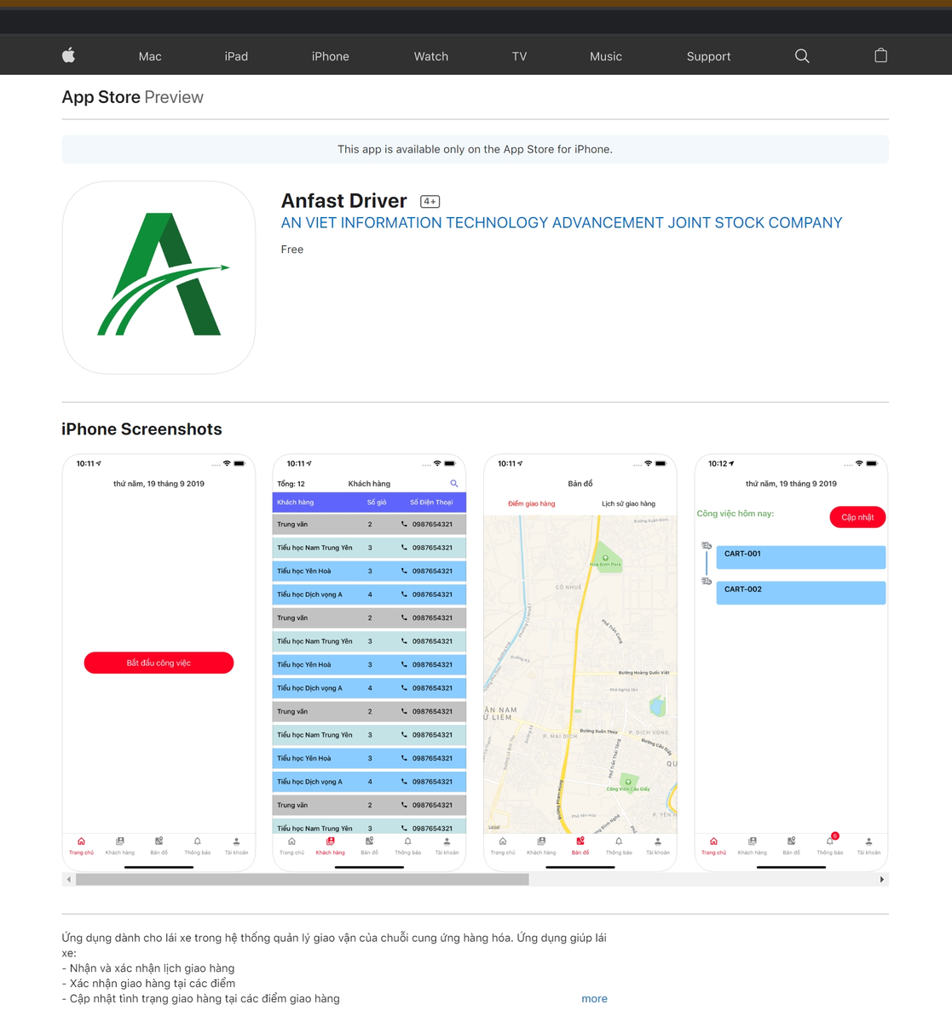This screenshot has width=952, height=1022.
Task: Click the truck icon beside CART-002
Action: pos(707,582)
